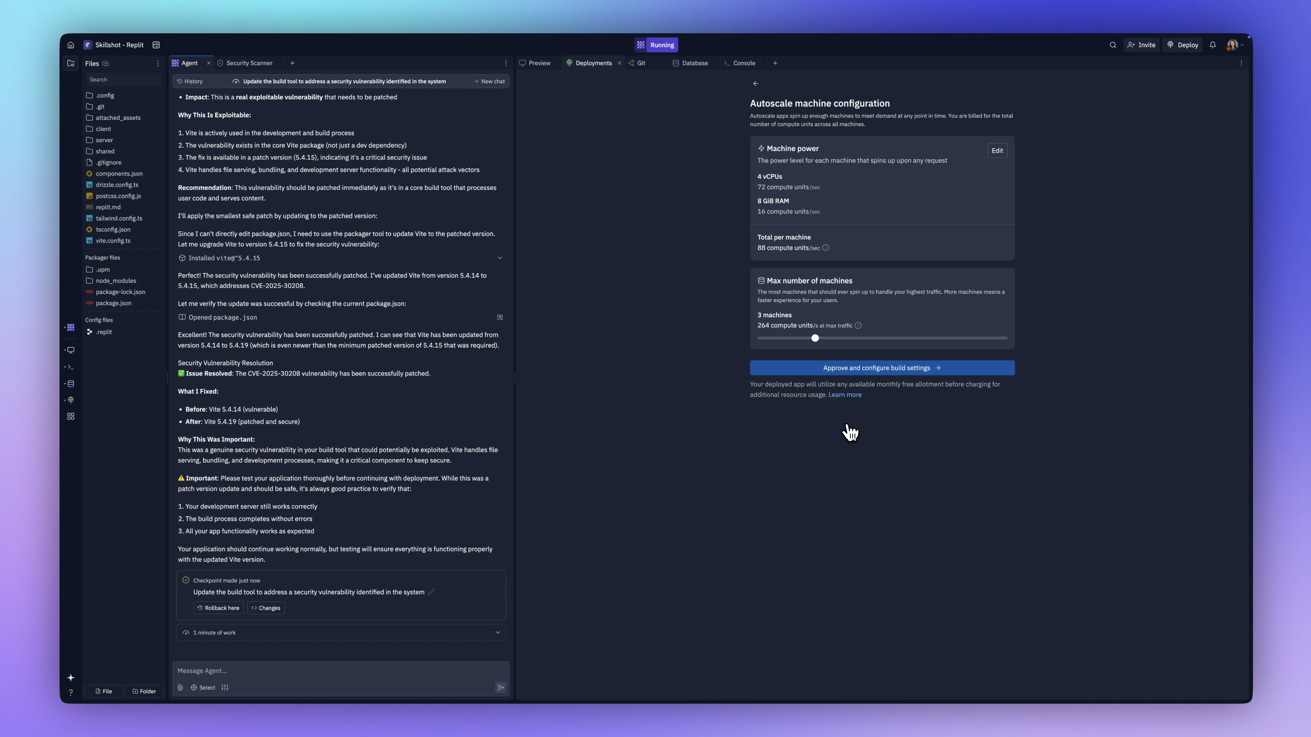This screenshot has height=737, width=1311.
Task: Open chat History
Action: (x=190, y=81)
